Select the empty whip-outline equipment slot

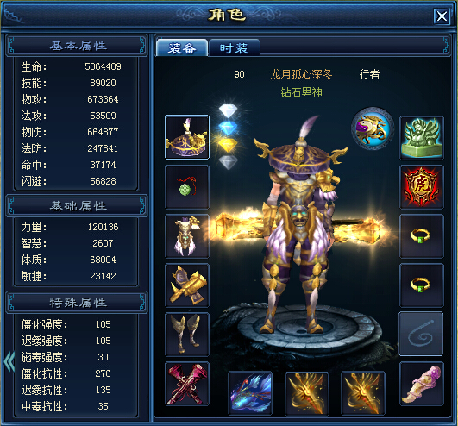point(421,334)
